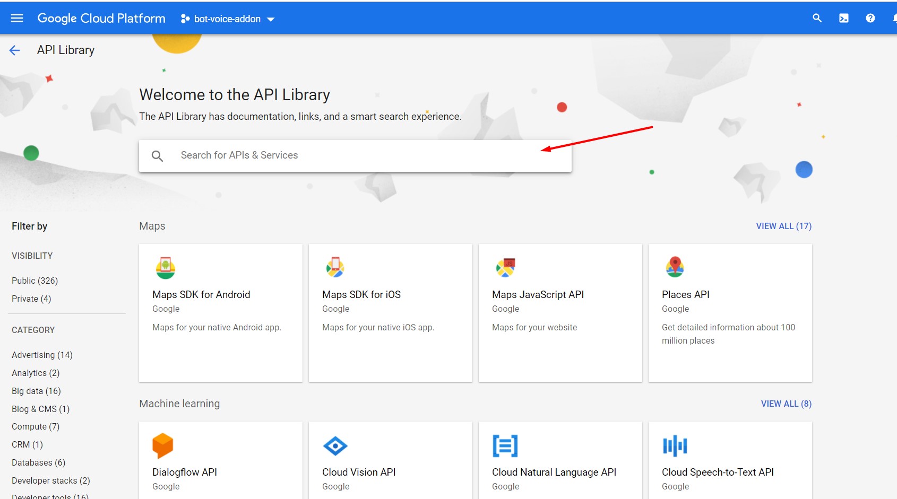
Task: View all 8 Machine learning APIs
Action: [786, 404]
